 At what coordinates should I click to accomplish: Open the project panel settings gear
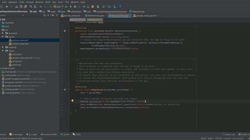(x=53, y=15)
